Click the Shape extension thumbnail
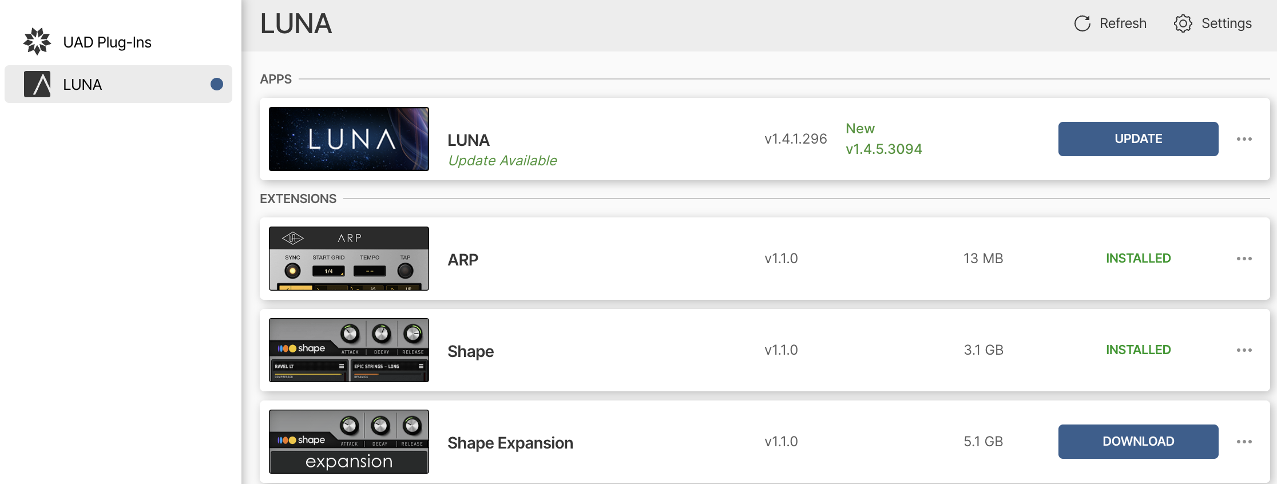This screenshot has height=484, width=1277. (349, 350)
